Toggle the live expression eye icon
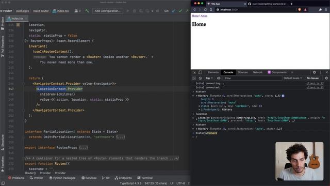The height and width of the screenshot is (186, 330). click(219, 78)
